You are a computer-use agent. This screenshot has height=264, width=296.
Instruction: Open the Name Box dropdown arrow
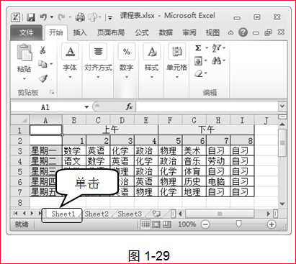[86, 107]
